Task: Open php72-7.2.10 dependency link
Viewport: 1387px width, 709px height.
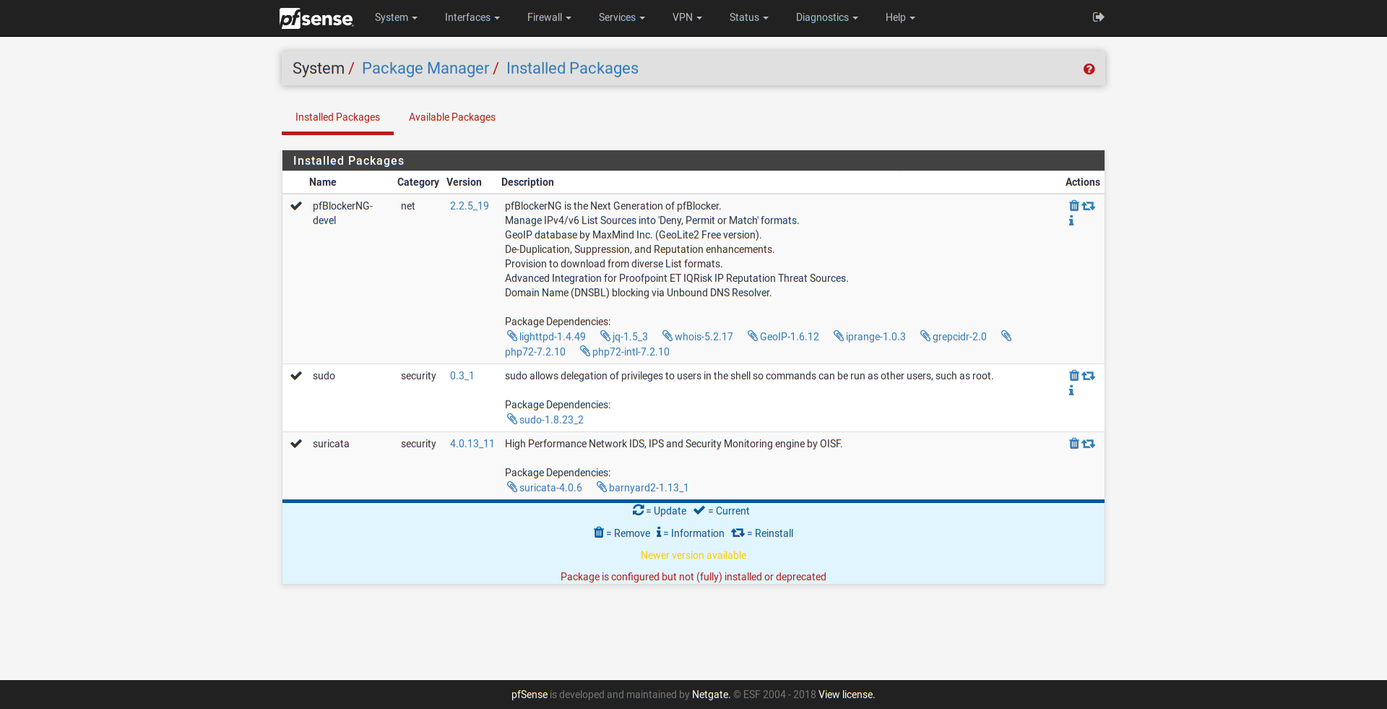Action: pos(535,352)
